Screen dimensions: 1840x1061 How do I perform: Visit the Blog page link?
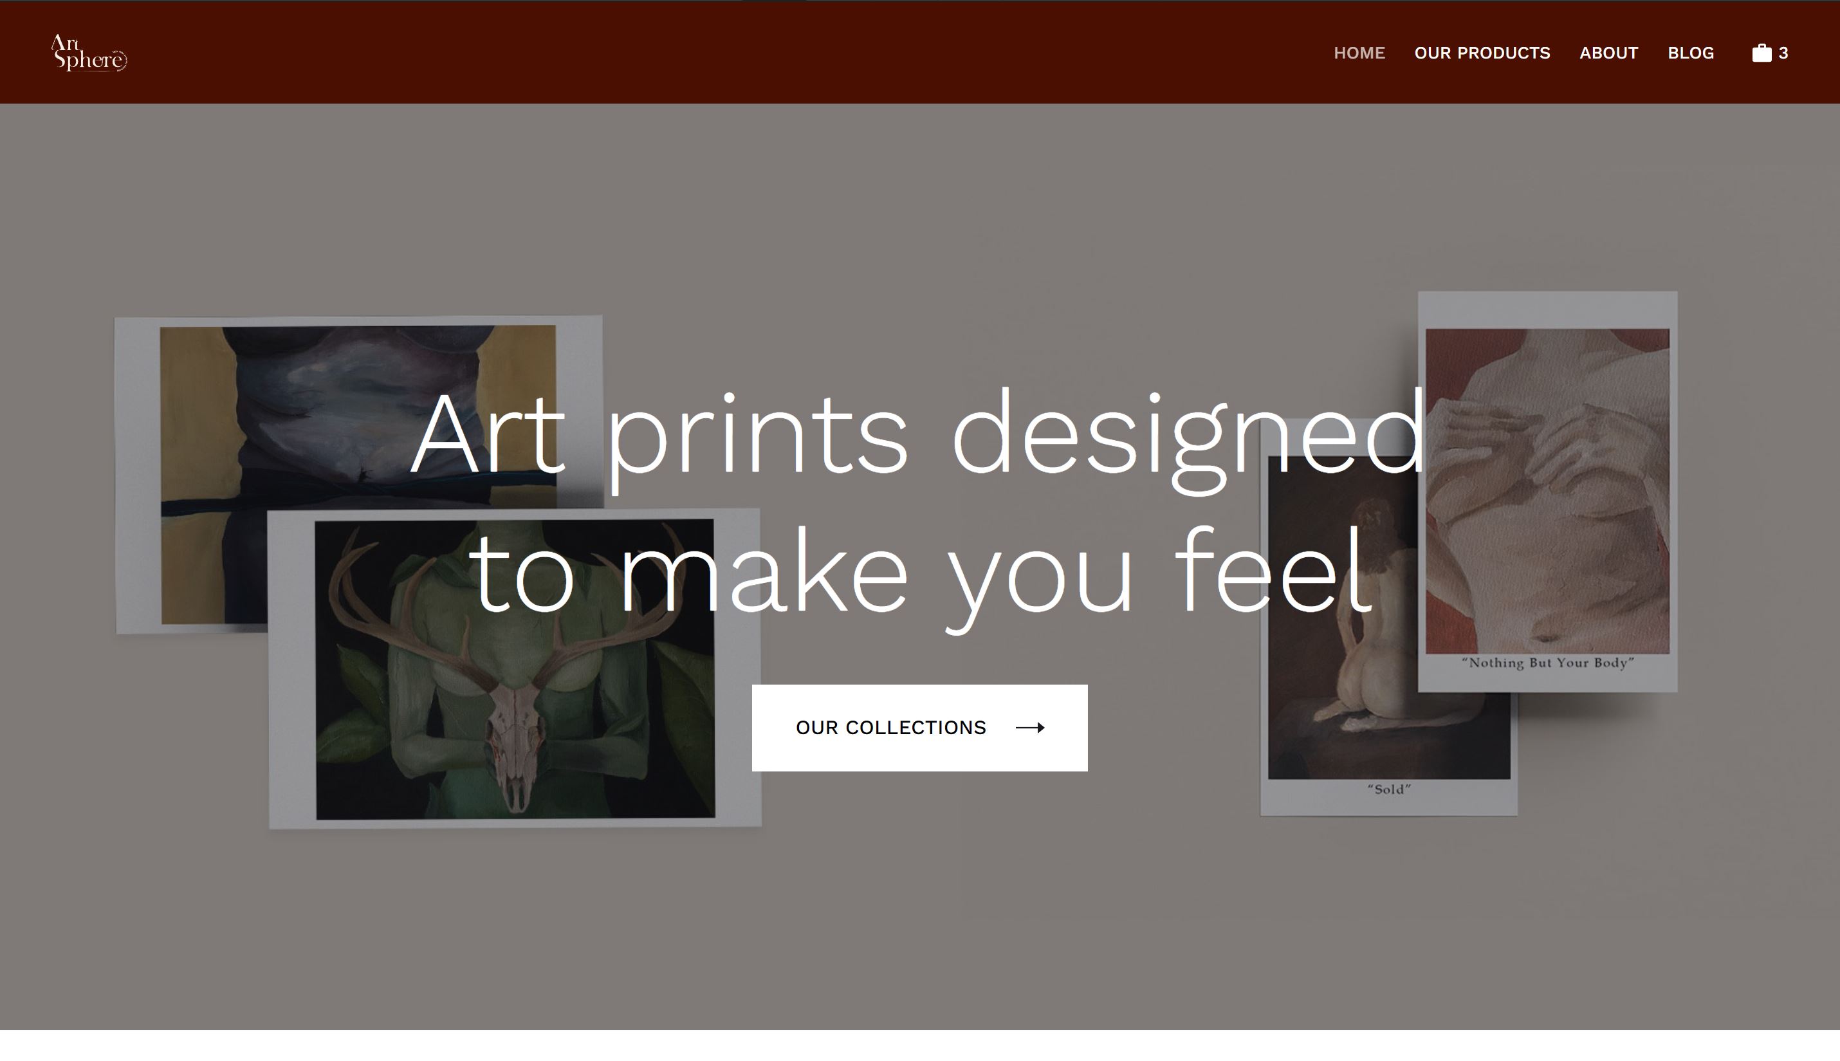(x=1690, y=53)
